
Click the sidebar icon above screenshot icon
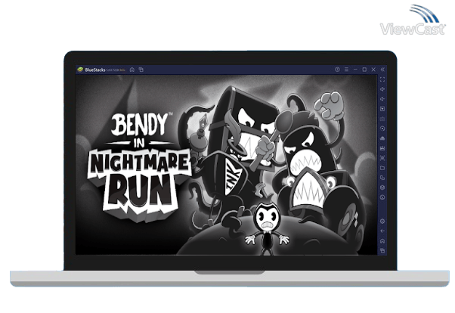pos(382,148)
